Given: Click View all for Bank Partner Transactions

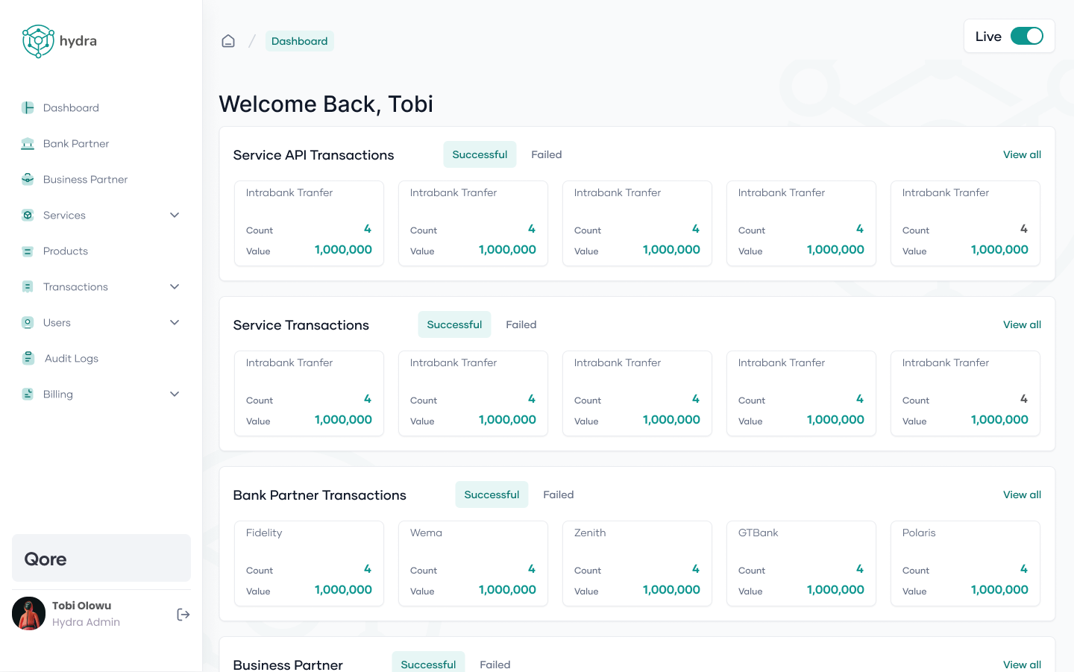Looking at the screenshot, I should 1022,494.
